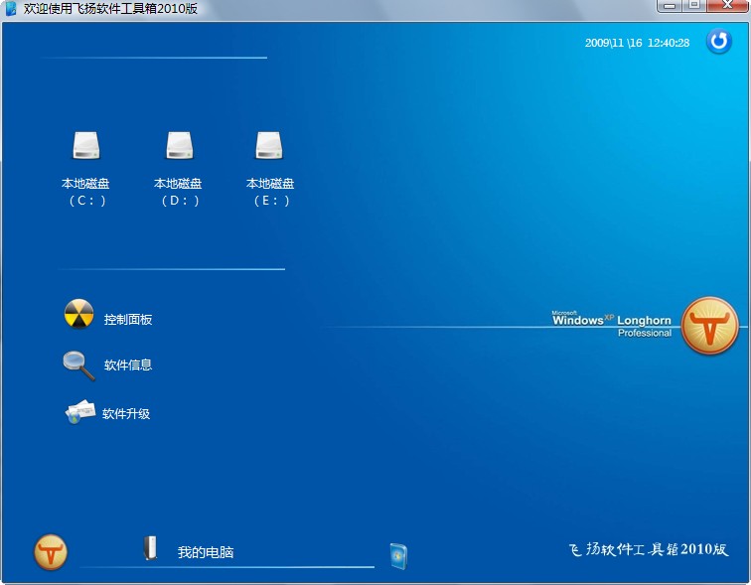Click the blue refresh arrow icon
Viewport: 751px width, 585px height.
pyautogui.click(x=719, y=41)
